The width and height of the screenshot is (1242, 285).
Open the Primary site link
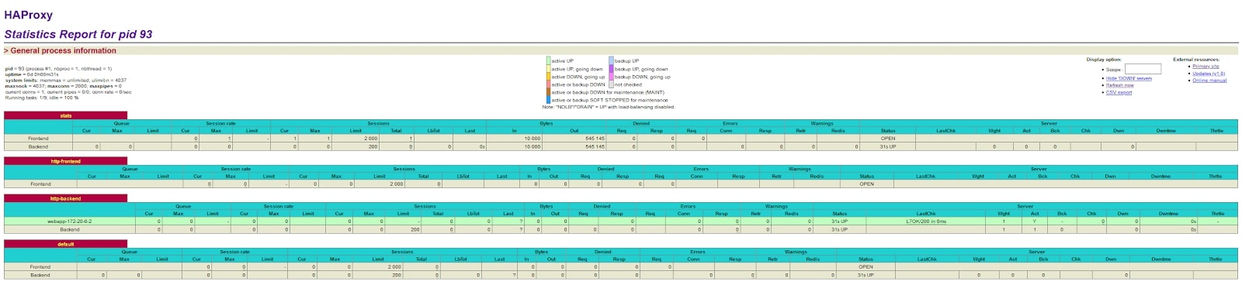(x=1206, y=67)
